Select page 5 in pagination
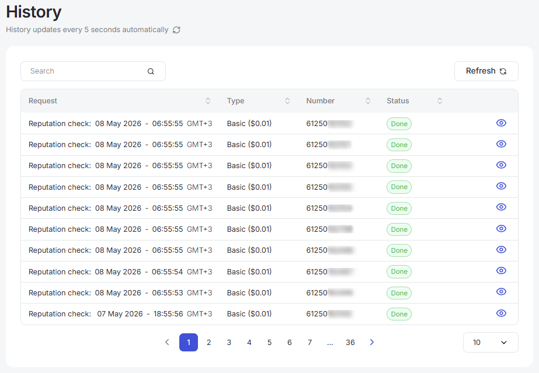The height and width of the screenshot is (373, 539). click(270, 343)
